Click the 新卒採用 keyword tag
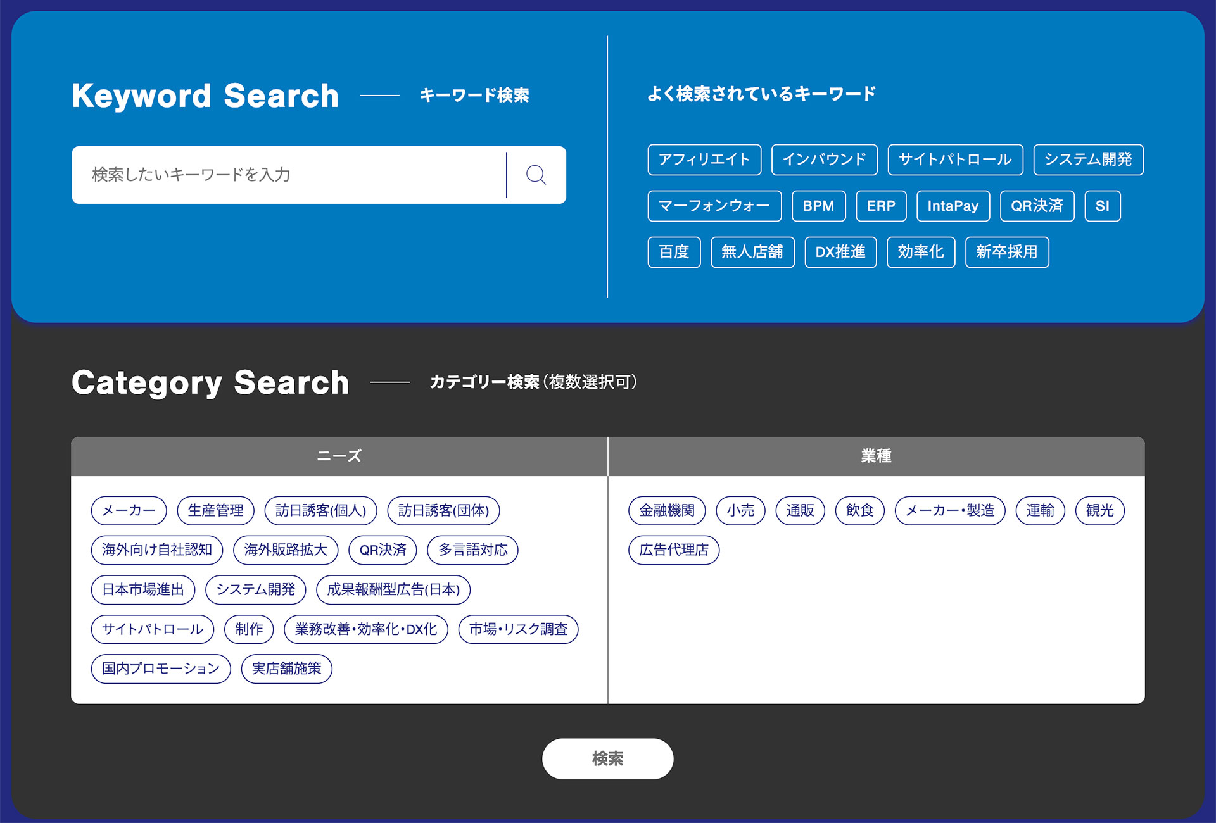The height and width of the screenshot is (823, 1216). pos(1006,252)
